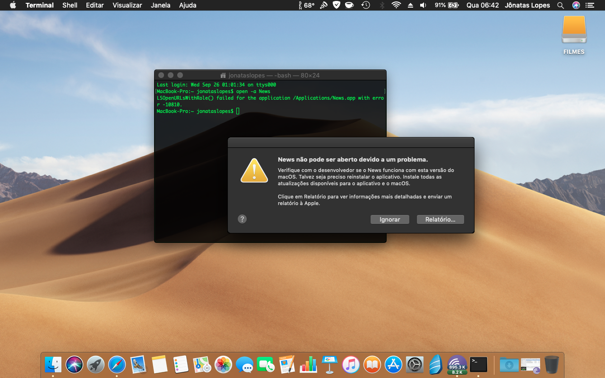Open Books app in the Dock

[372, 364]
